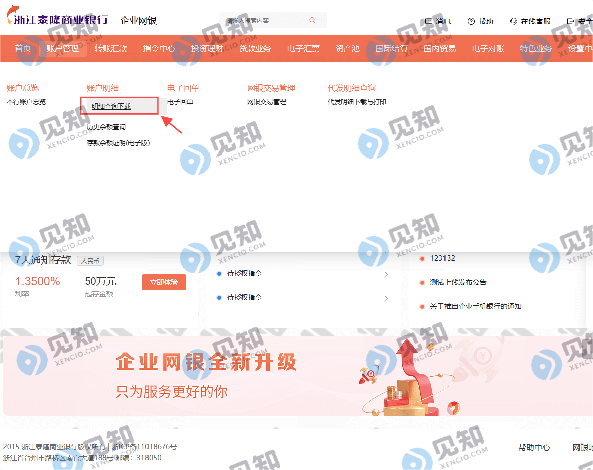
Task: Click the search magnifier icon
Action: 312,20
